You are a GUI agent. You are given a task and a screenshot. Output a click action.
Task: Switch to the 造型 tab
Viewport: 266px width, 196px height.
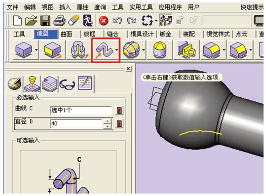(46, 34)
